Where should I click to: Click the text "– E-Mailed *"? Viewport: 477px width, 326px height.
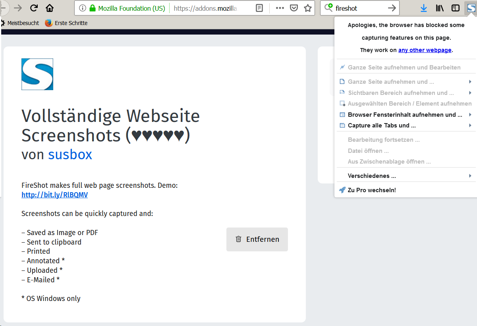tap(41, 280)
